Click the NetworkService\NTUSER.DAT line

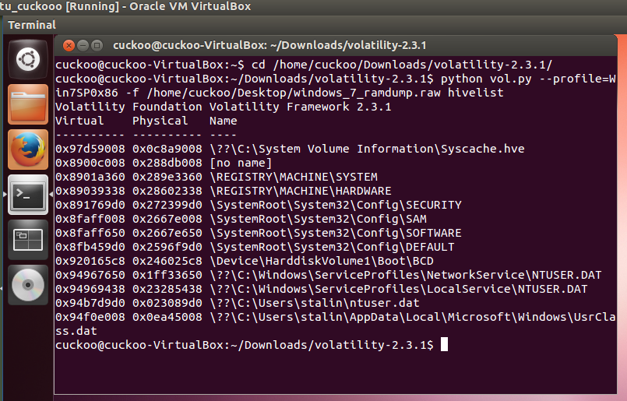pos(328,275)
